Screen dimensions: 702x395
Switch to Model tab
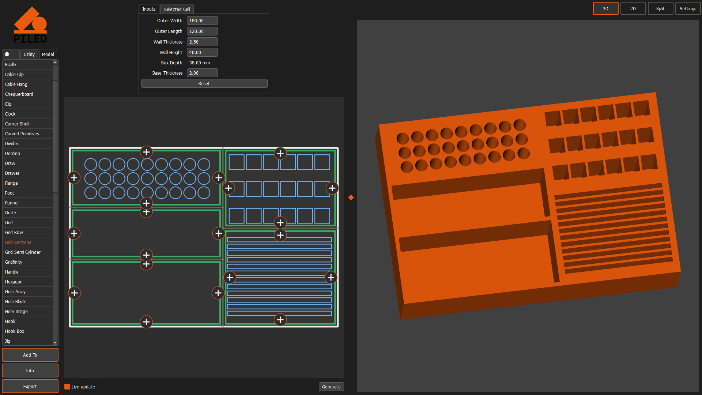[x=48, y=54]
